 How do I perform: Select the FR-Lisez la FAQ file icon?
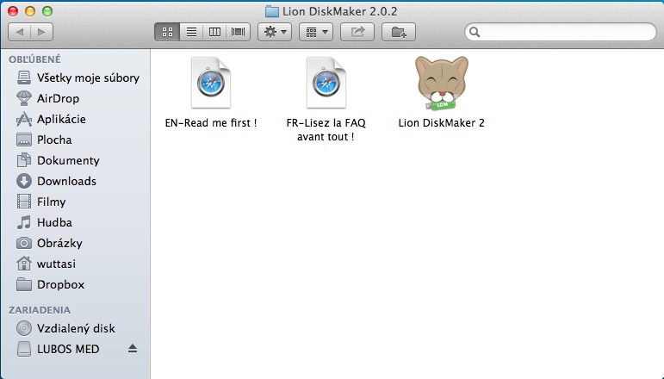tap(326, 83)
